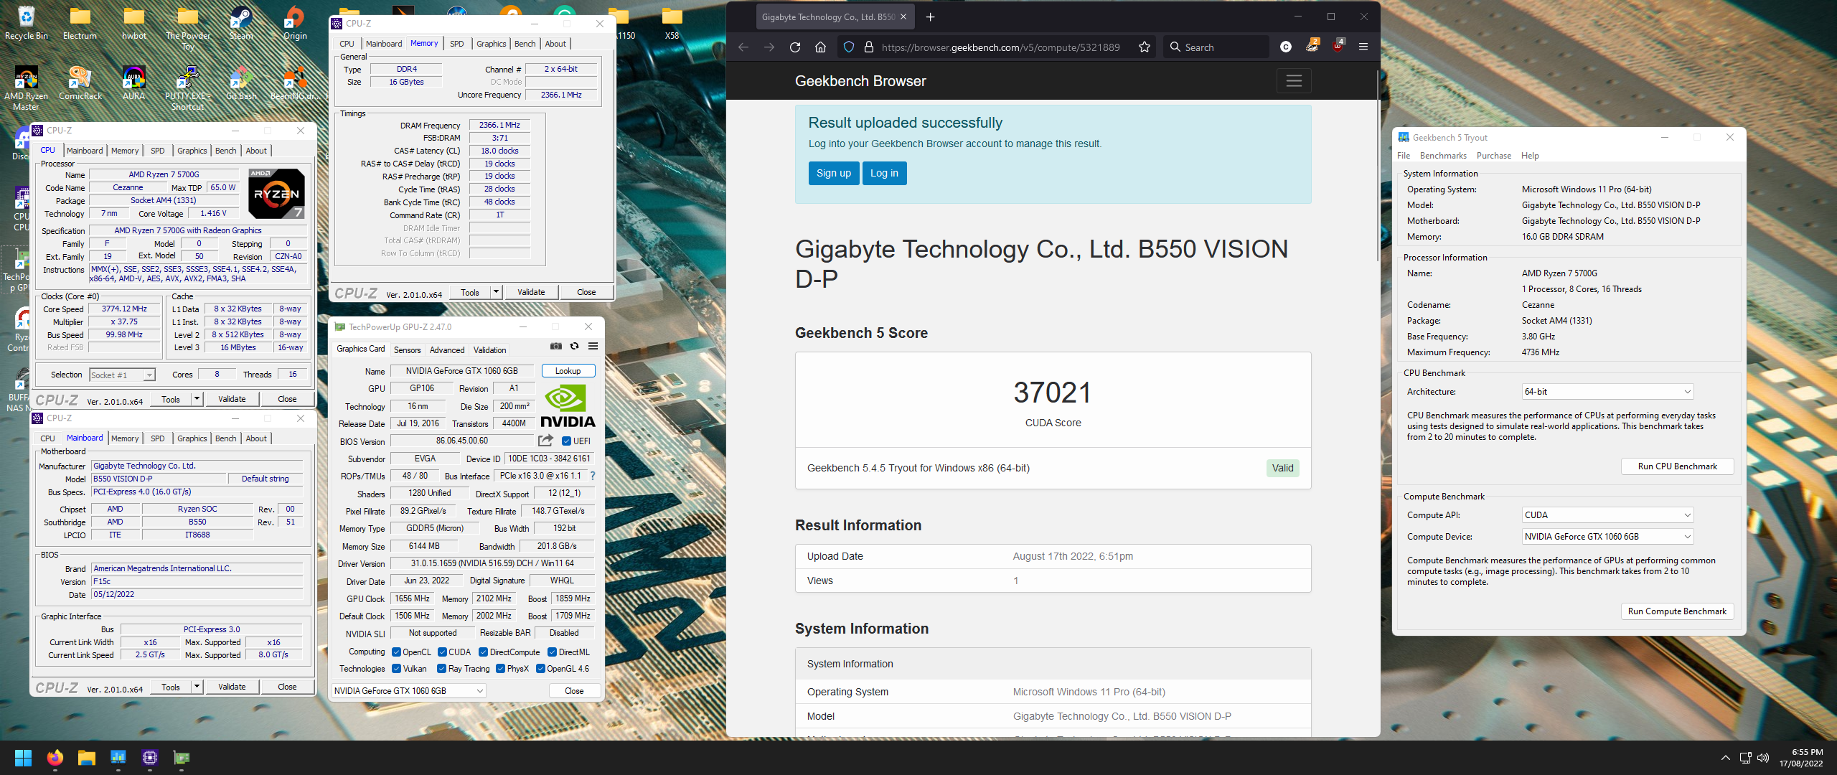Click Validate in the CPU-Z Memory window
This screenshot has width=1837, height=775.
531,292
